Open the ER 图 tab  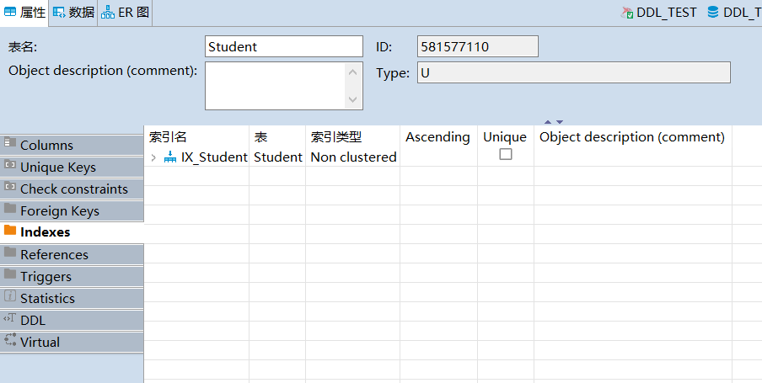point(125,13)
